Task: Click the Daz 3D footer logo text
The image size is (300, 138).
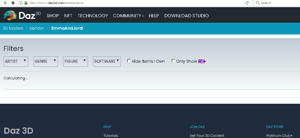Action: pos(18,131)
